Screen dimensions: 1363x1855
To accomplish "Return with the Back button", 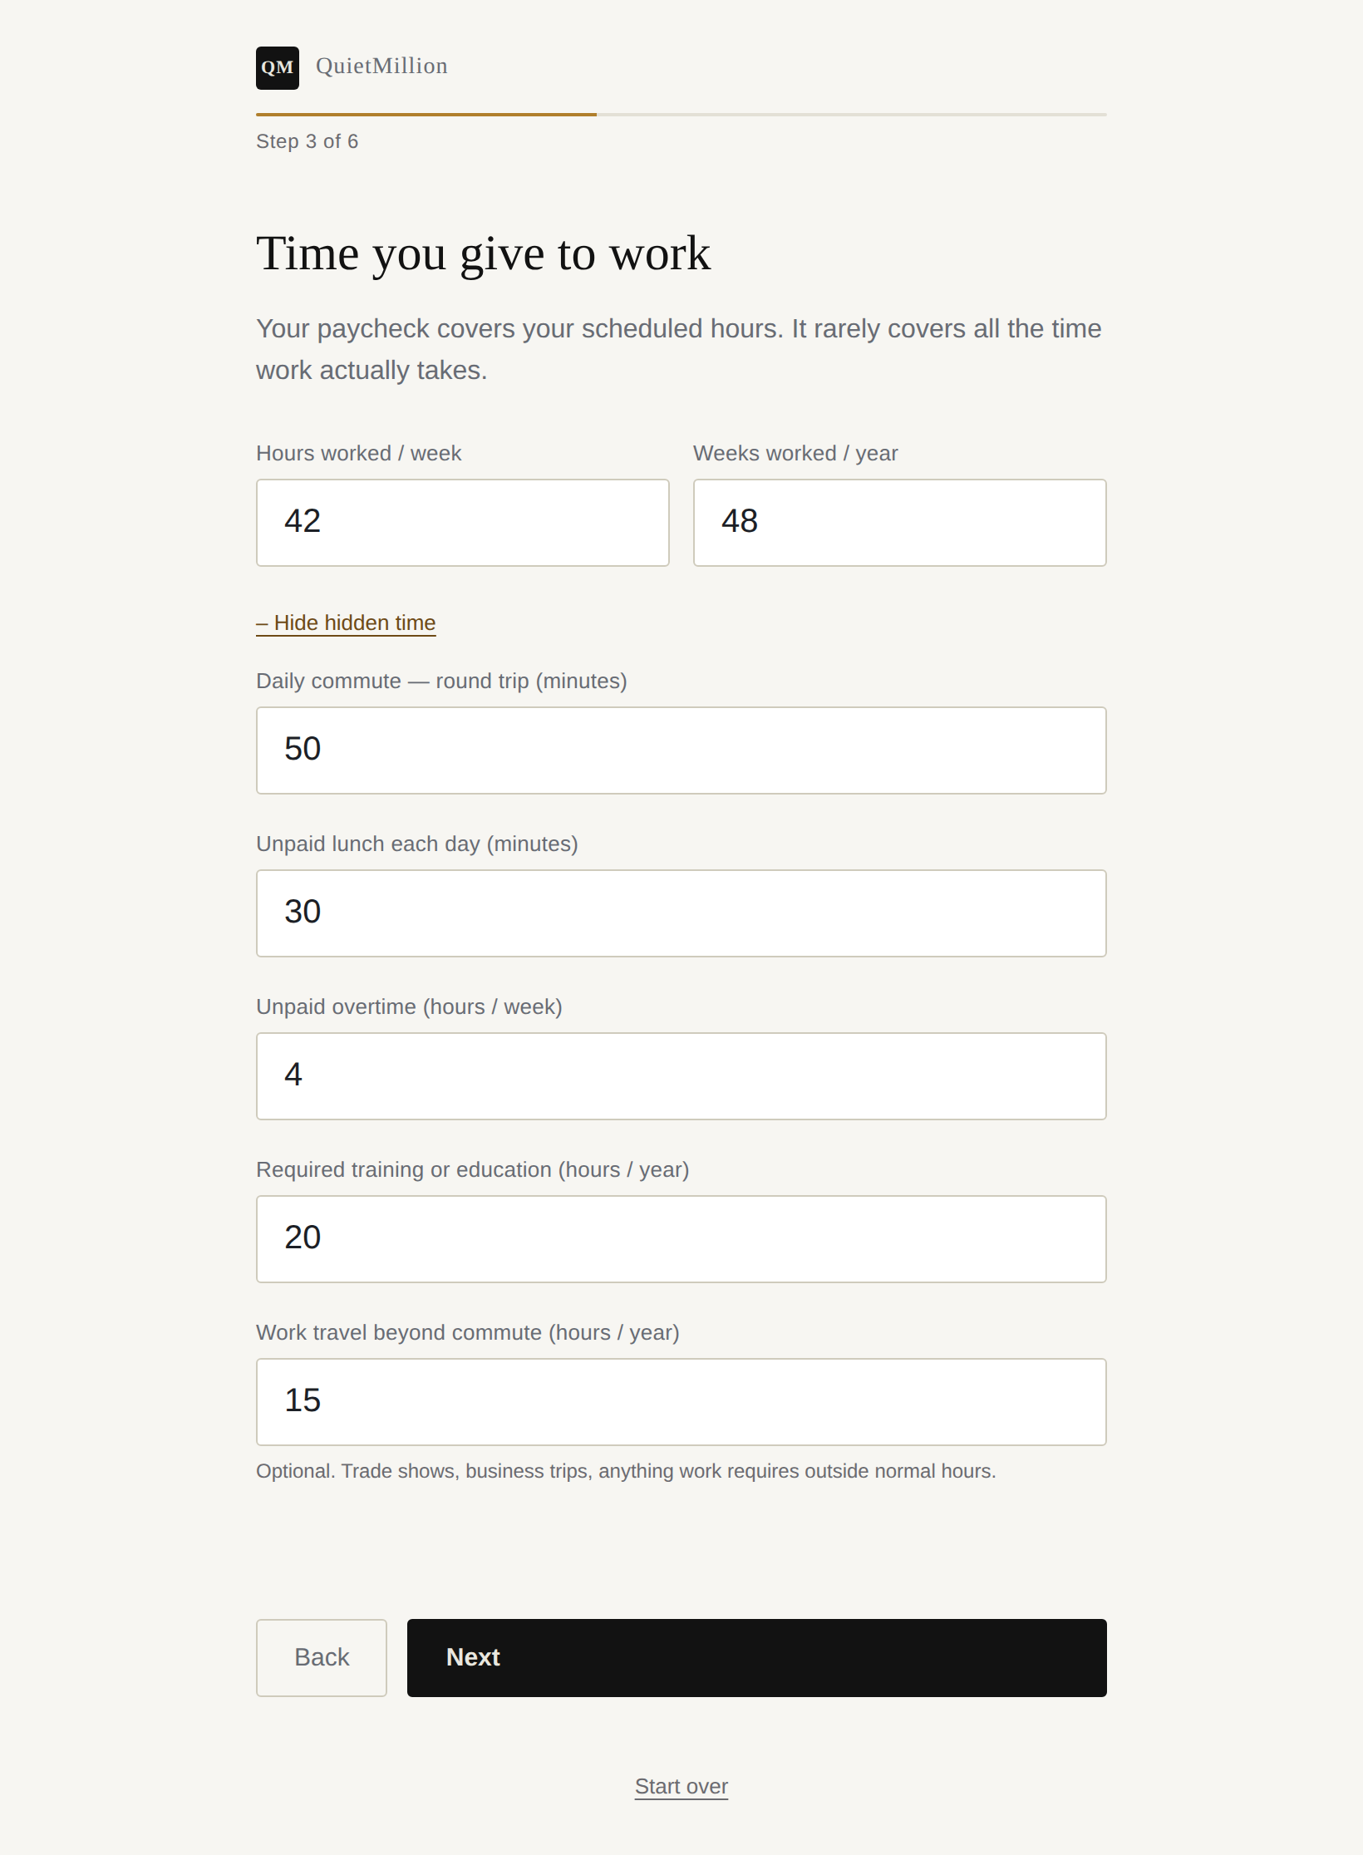I will click(322, 1657).
